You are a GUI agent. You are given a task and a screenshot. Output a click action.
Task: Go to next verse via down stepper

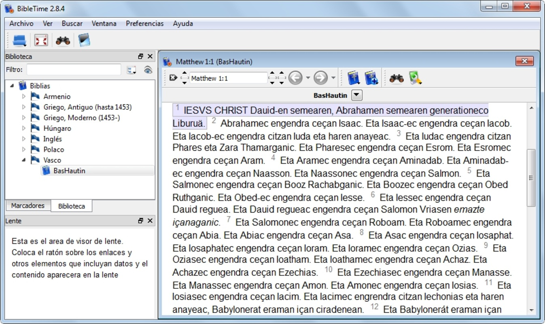pos(282,82)
